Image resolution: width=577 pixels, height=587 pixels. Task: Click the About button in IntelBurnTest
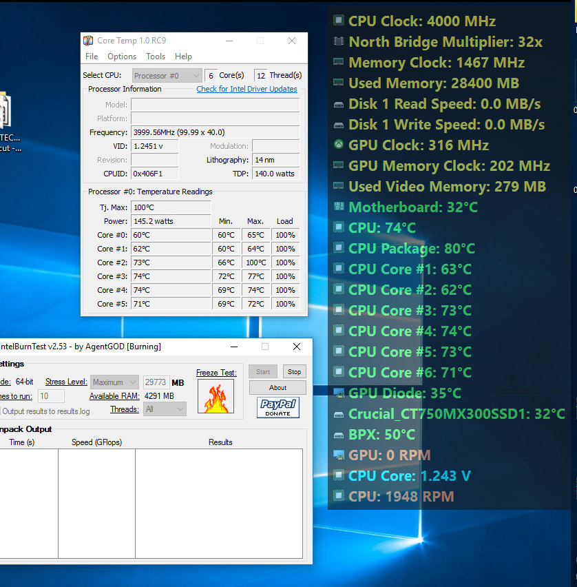click(277, 388)
